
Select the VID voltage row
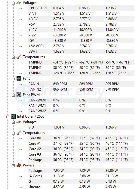pyautogui.click(x=81, y=127)
